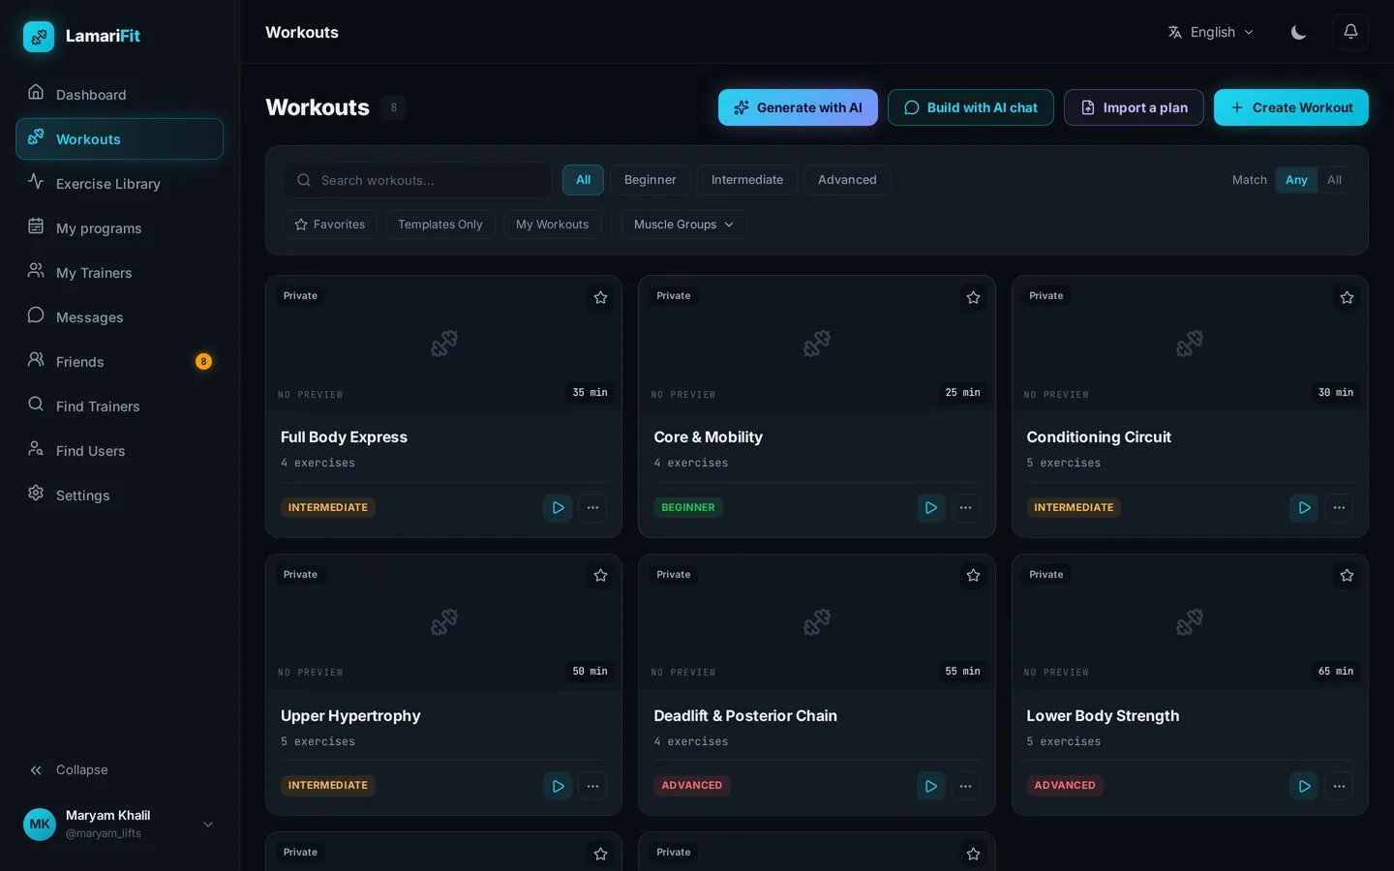1394x871 pixels.
Task: Filter by Beginner difficulty
Action: 650,180
